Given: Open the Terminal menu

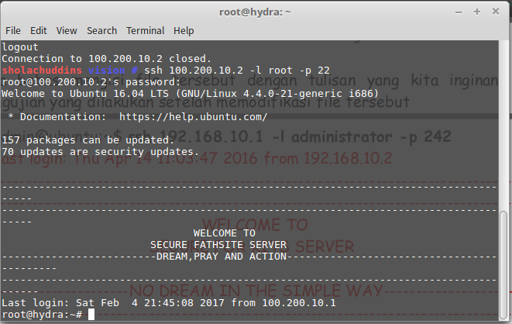Looking at the screenshot, I should point(146,31).
